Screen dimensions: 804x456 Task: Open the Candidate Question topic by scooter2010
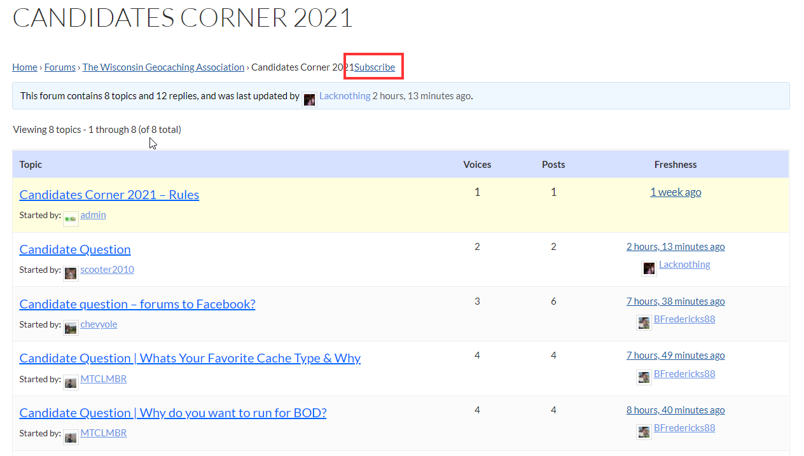click(x=75, y=249)
